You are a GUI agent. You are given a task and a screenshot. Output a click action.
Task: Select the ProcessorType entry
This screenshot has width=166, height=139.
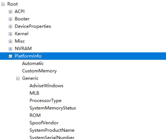pos(45,101)
